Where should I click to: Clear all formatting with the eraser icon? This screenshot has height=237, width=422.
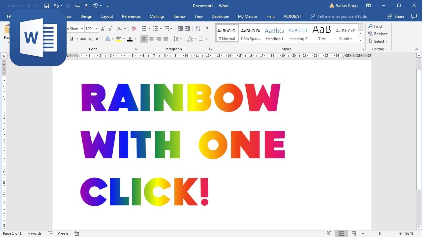pyautogui.click(x=134, y=29)
